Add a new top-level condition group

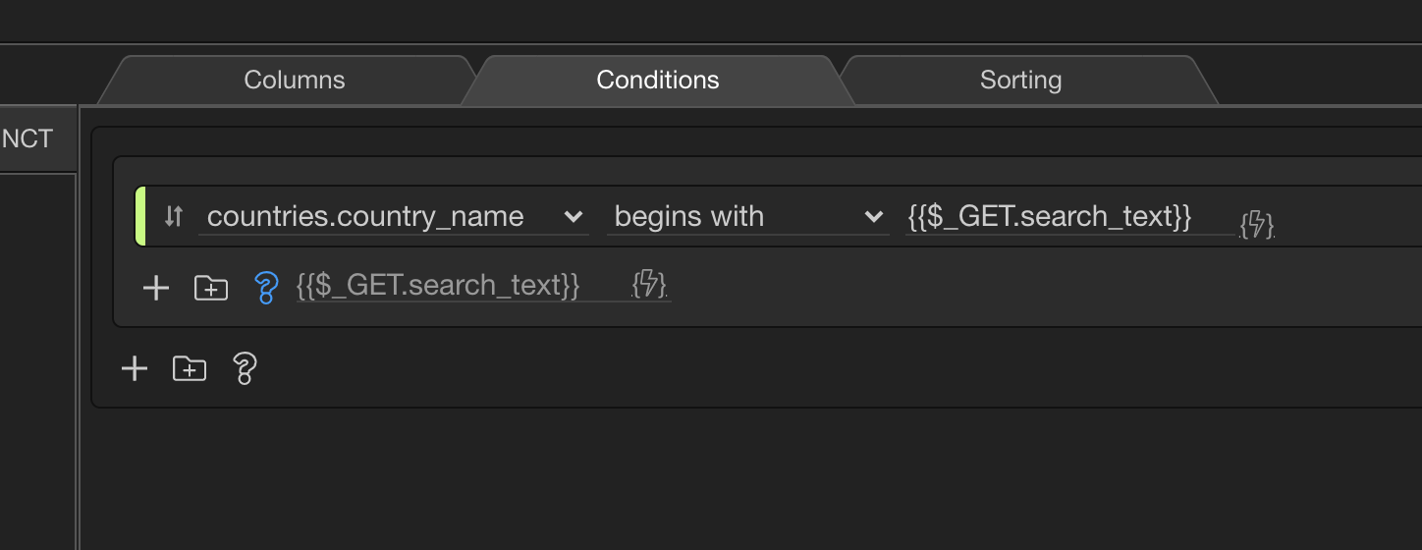coord(190,368)
